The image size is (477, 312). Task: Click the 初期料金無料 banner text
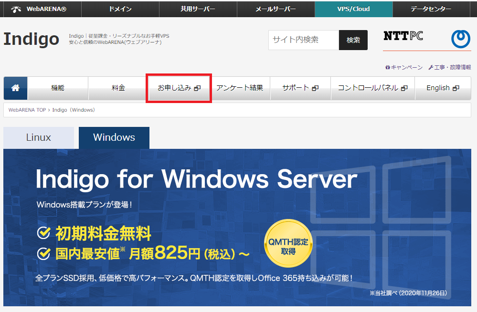pos(104,234)
